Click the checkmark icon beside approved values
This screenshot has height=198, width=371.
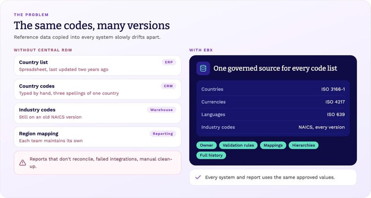click(x=198, y=177)
